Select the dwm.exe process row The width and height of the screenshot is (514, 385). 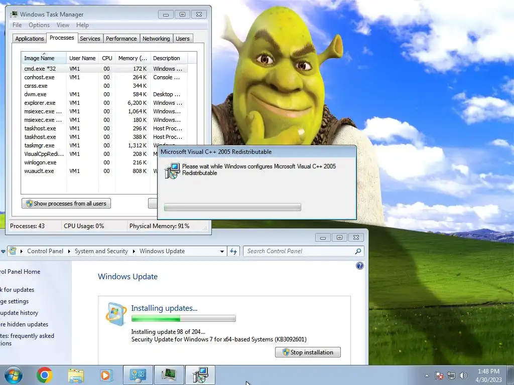(x=104, y=94)
